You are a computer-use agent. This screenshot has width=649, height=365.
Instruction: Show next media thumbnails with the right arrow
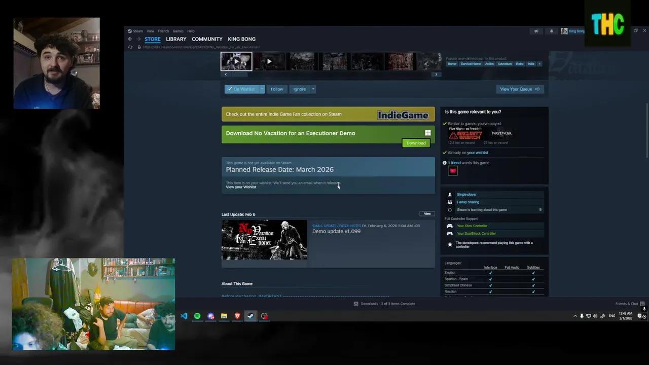click(x=436, y=75)
